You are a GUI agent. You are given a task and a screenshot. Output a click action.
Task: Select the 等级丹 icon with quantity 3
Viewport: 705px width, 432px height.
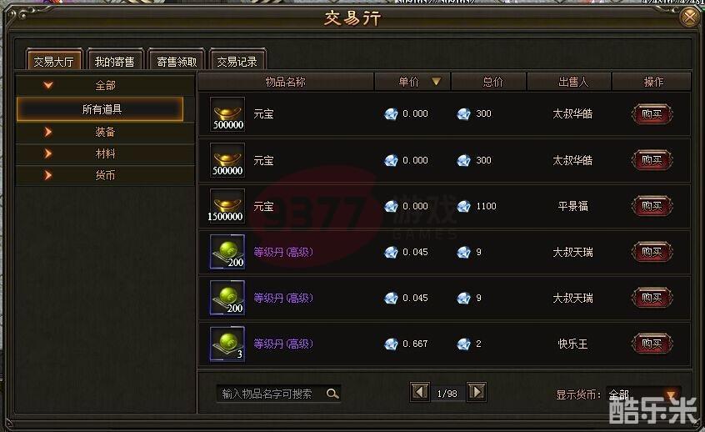pyautogui.click(x=228, y=344)
